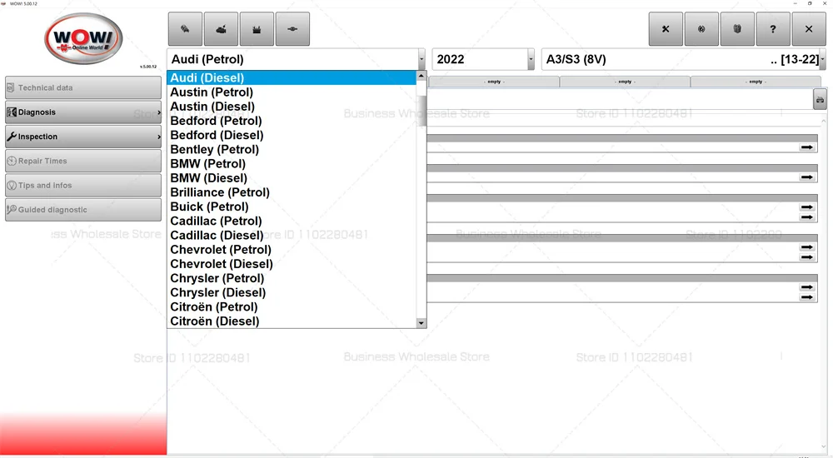
Task: Choose Cadillac (Diesel)
Action: 292,236
